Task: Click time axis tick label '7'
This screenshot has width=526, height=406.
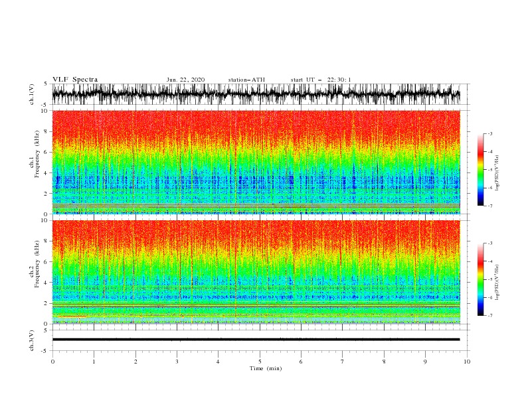Action: pyautogui.click(x=343, y=362)
